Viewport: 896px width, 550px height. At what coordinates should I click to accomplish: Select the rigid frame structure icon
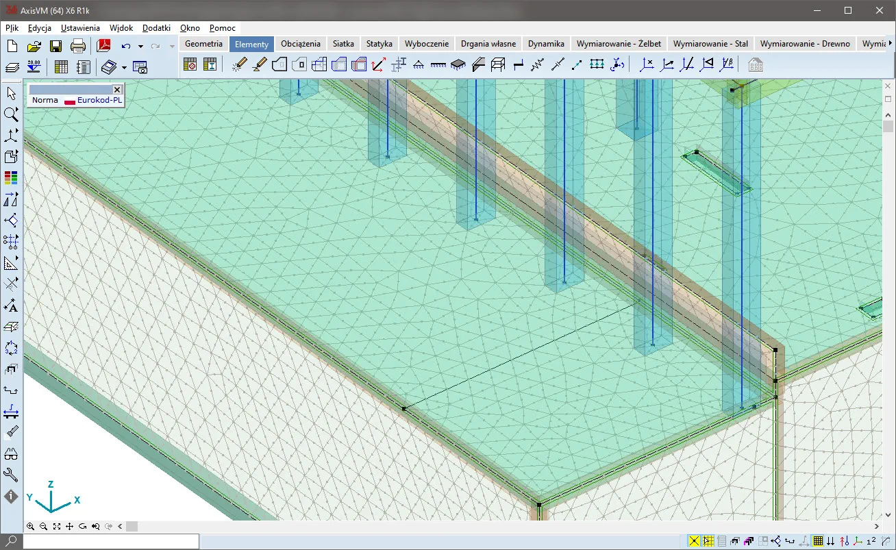click(499, 65)
